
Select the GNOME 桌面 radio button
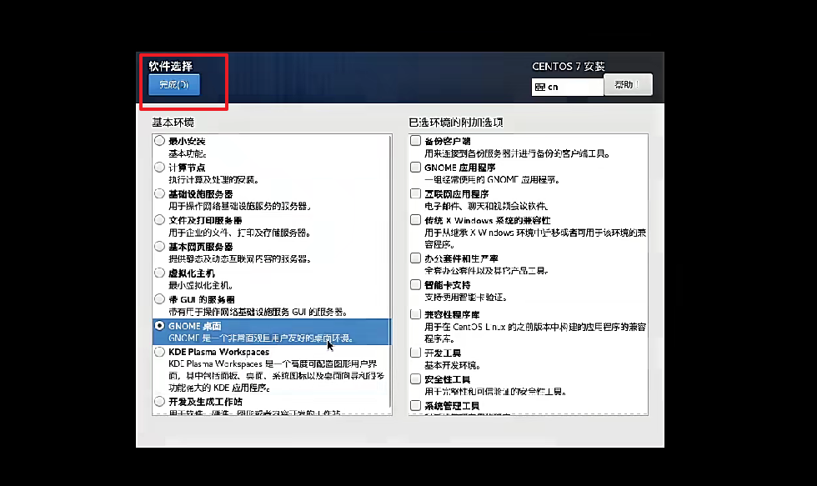159,326
